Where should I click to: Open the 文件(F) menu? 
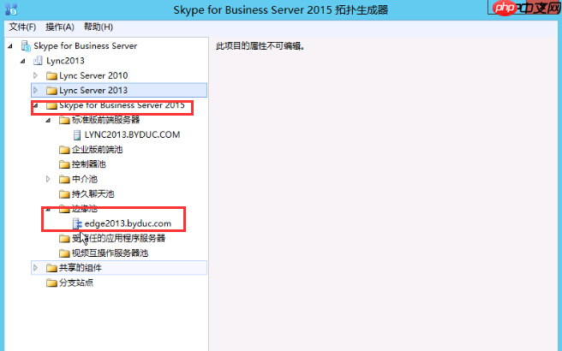pyautogui.click(x=22, y=27)
